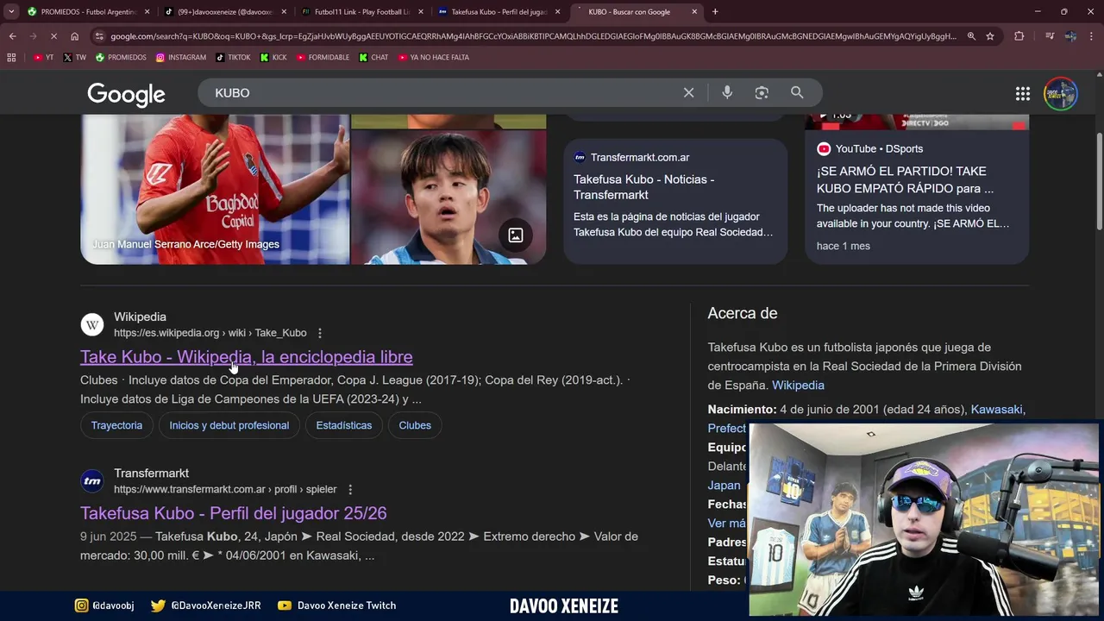The height and width of the screenshot is (621, 1104).
Task: Open the zoom magnifier in address bar
Action: point(971,36)
